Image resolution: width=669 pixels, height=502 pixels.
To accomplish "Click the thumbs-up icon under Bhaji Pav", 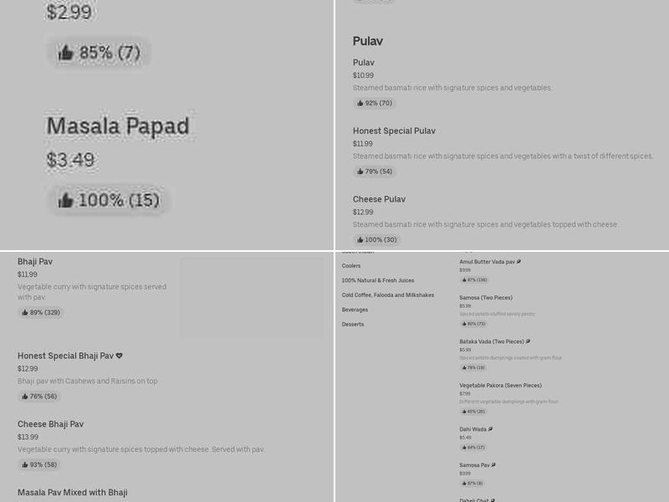I will (25, 313).
